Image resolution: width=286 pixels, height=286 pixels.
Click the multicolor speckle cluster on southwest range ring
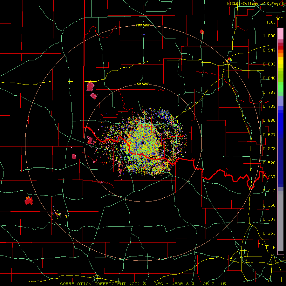[x=59, y=213]
